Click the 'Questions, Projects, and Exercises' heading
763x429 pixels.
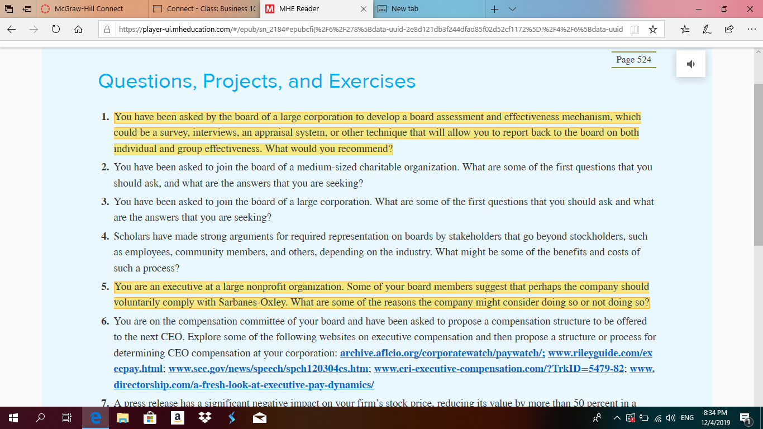[x=257, y=82]
